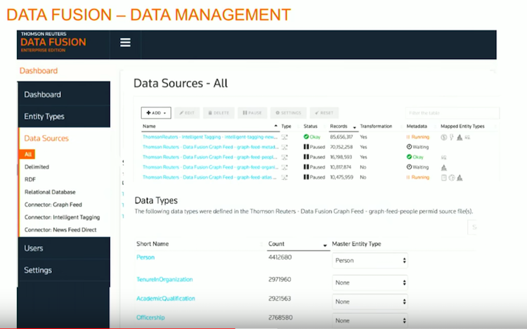Open the graph-feed-organi data source link

pyautogui.click(x=210, y=167)
